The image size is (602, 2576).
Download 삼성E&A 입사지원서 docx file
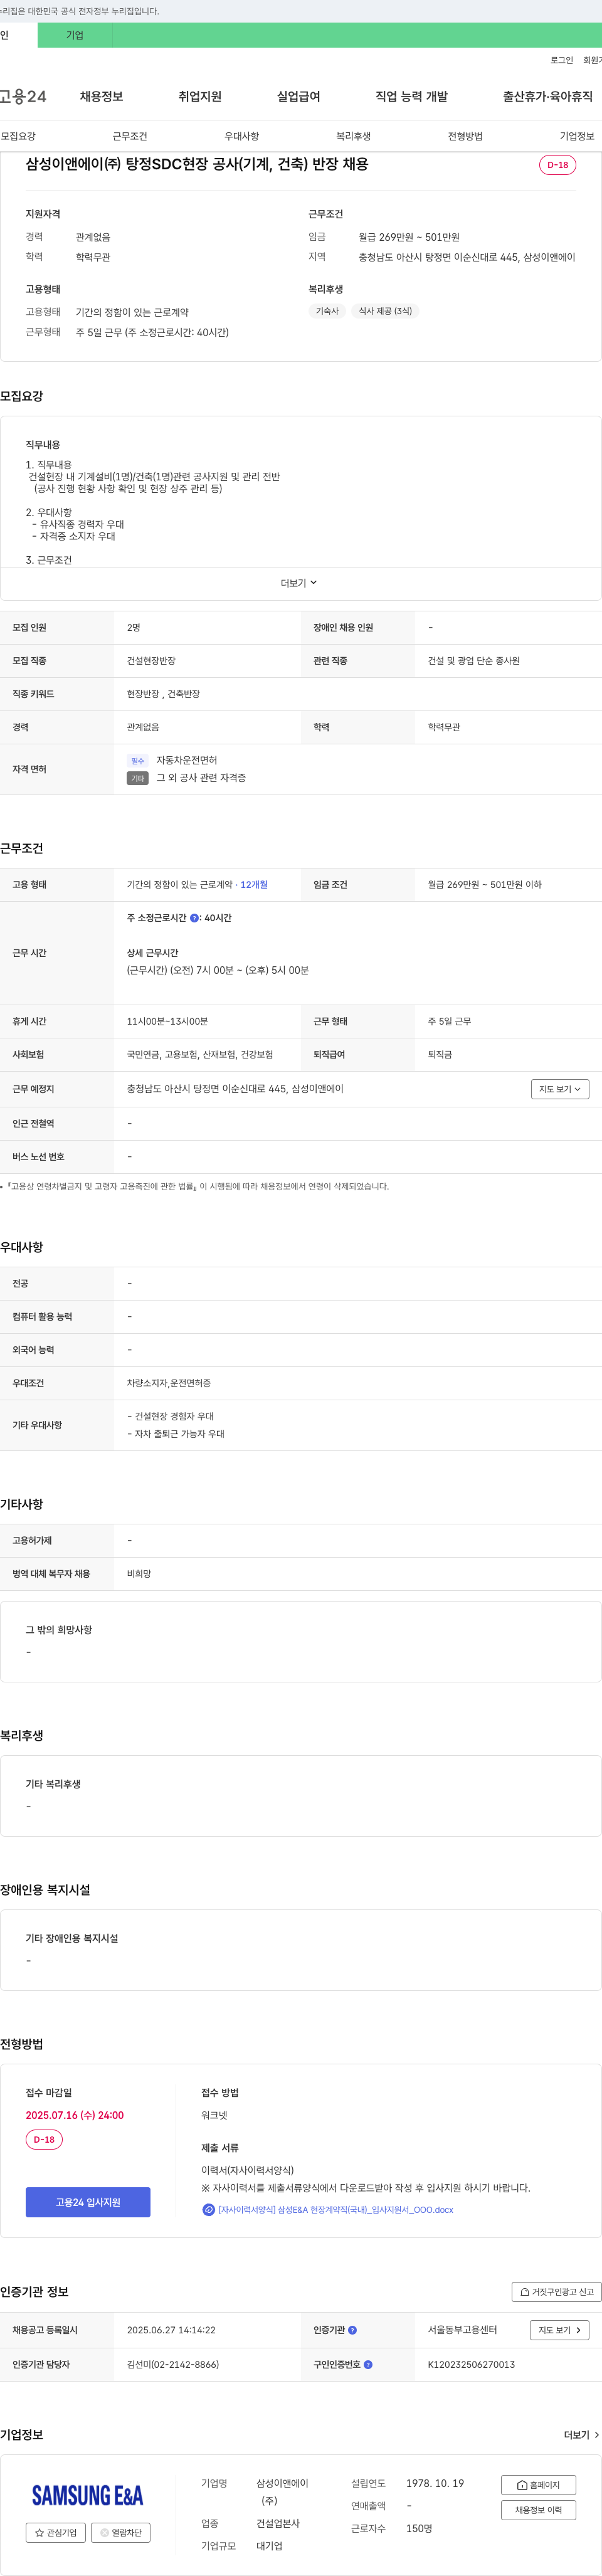(x=335, y=2210)
